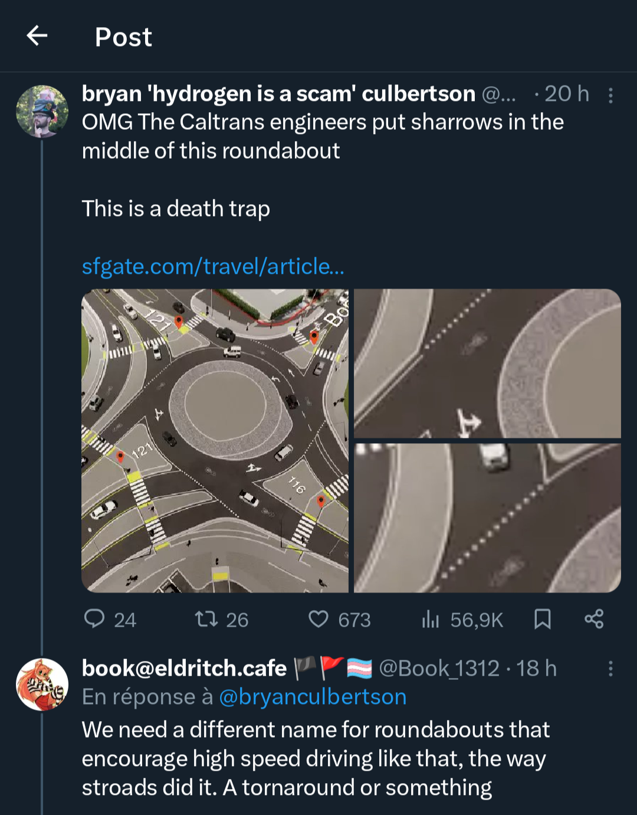The width and height of the screenshot is (637, 815).
Task: Open the top-right sharrow close-up image
Action: coord(487,363)
